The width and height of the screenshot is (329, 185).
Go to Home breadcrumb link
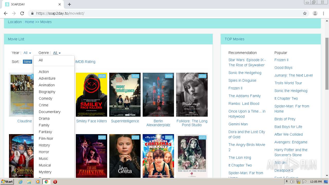coord(29,22)
